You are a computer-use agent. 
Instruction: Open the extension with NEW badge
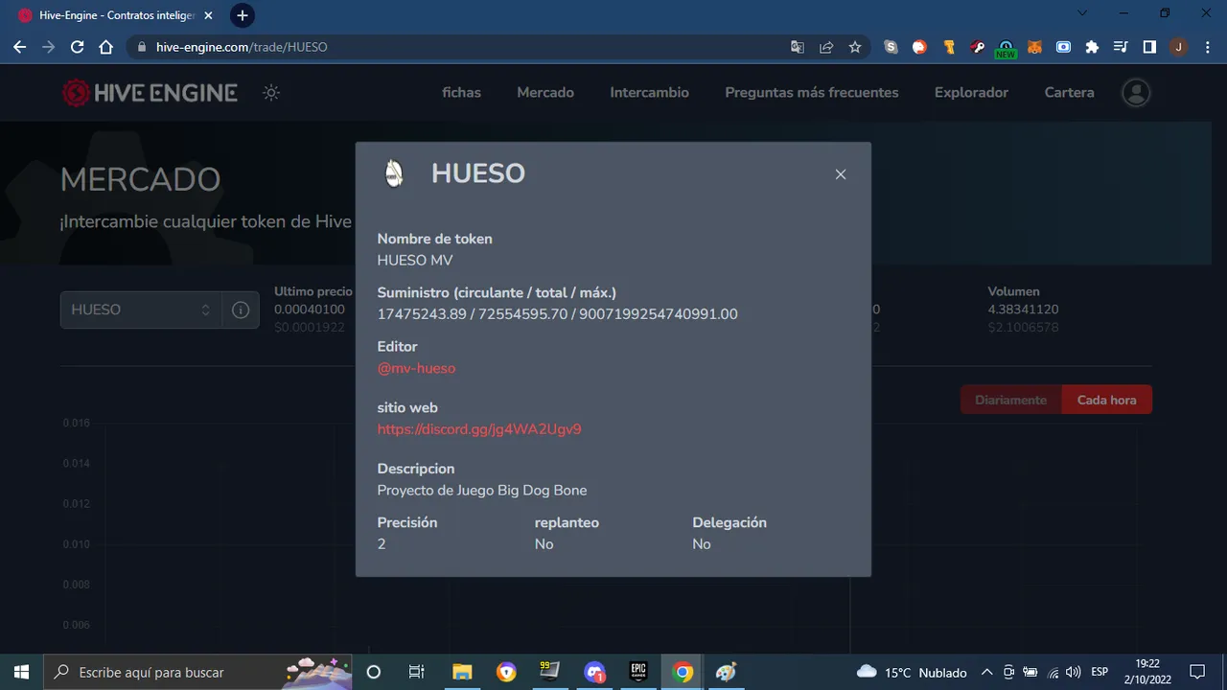click(1006, 49)
